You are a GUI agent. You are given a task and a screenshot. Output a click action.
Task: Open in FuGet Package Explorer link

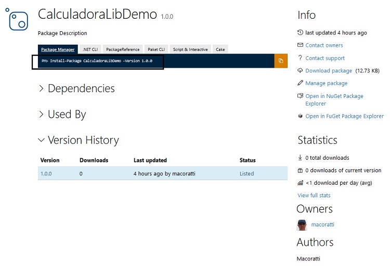point(344,116)
